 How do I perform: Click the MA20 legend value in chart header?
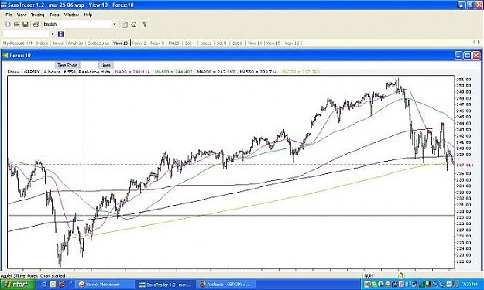click(132, 72)
